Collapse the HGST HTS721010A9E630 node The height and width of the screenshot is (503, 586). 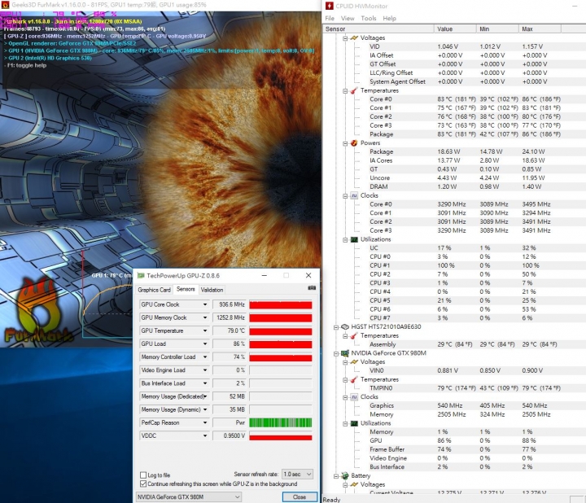point(336,327)
